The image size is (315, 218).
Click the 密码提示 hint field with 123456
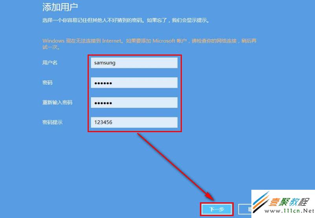(134, 122)
